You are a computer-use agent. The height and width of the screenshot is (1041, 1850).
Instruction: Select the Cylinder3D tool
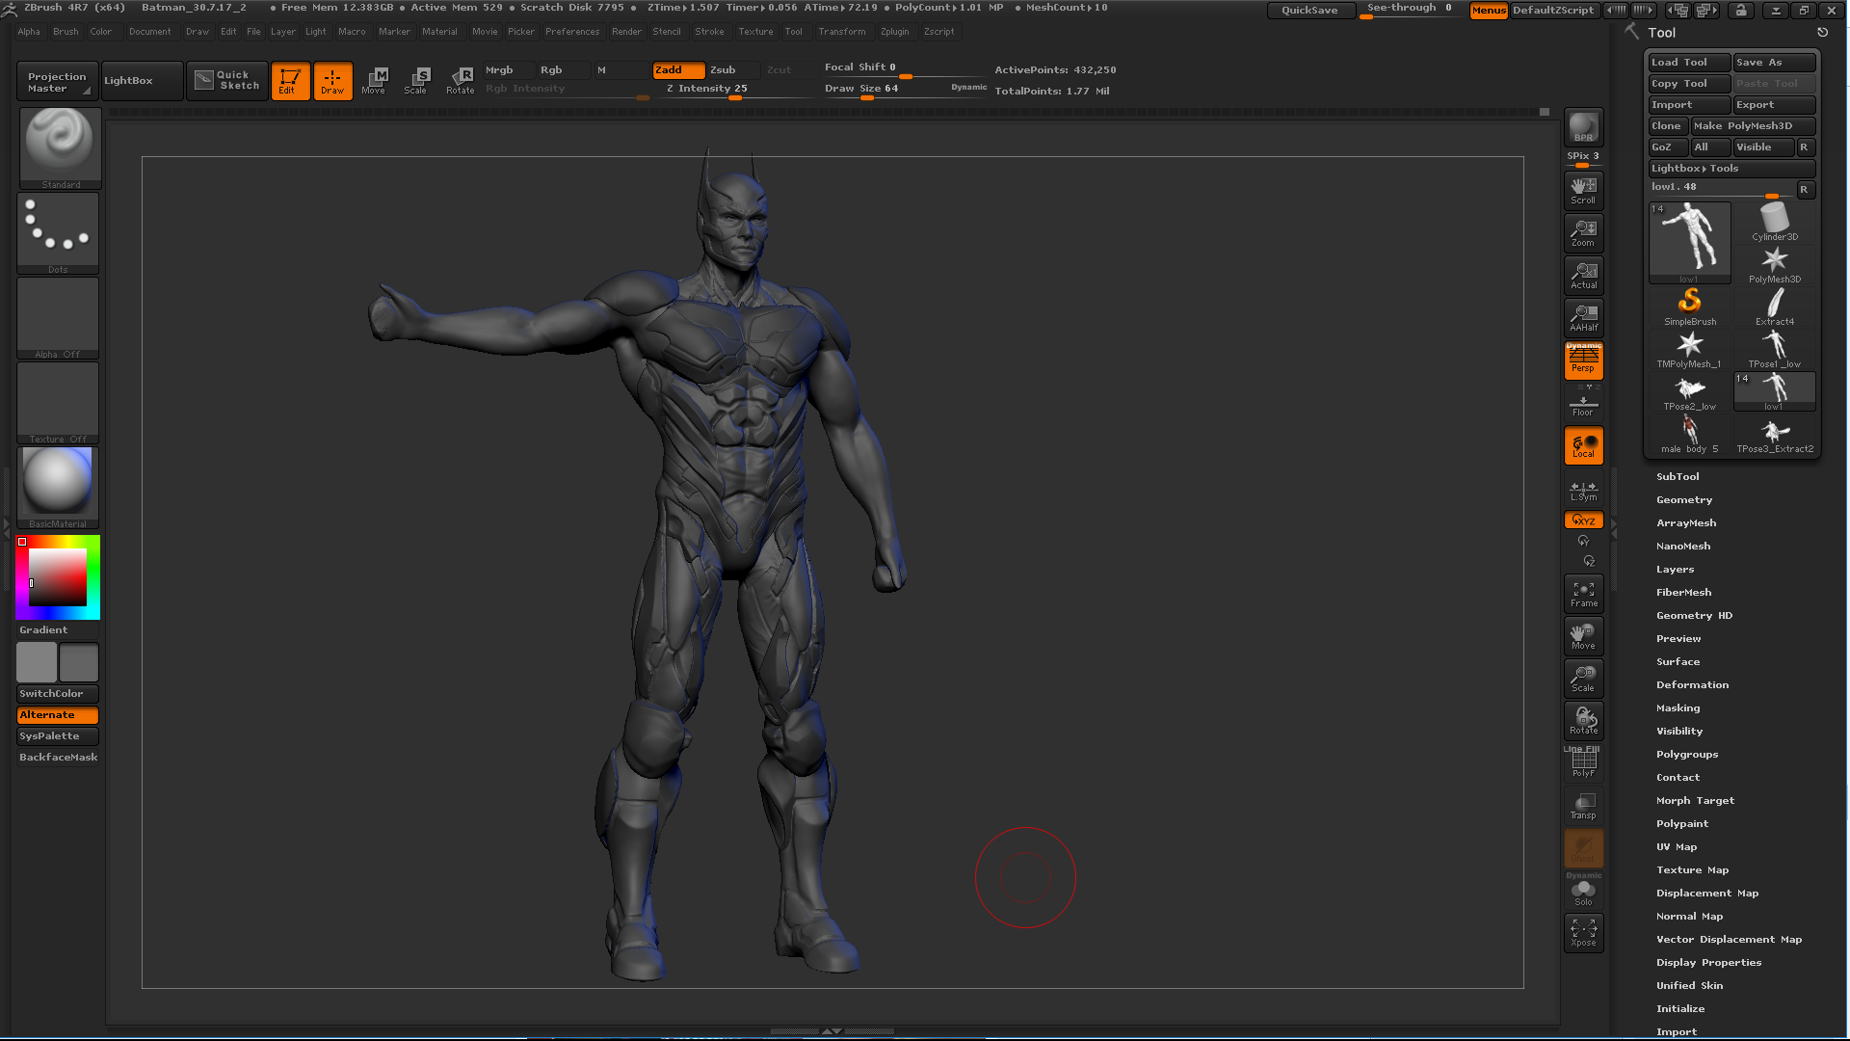[x=1774, y=223]
